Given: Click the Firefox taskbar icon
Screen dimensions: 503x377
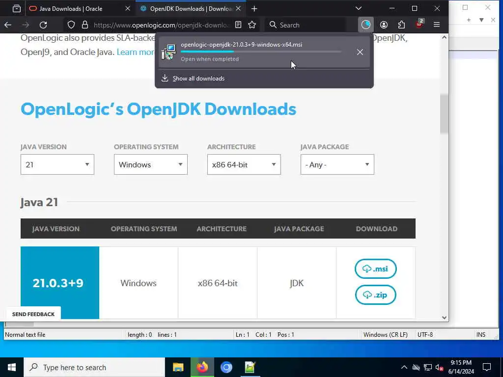Looking at the screenshot, I should (x=202, y=367).
